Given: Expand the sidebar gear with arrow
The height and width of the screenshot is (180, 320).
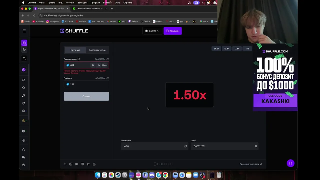Looking at the screenshot, I should click(24, 140).
